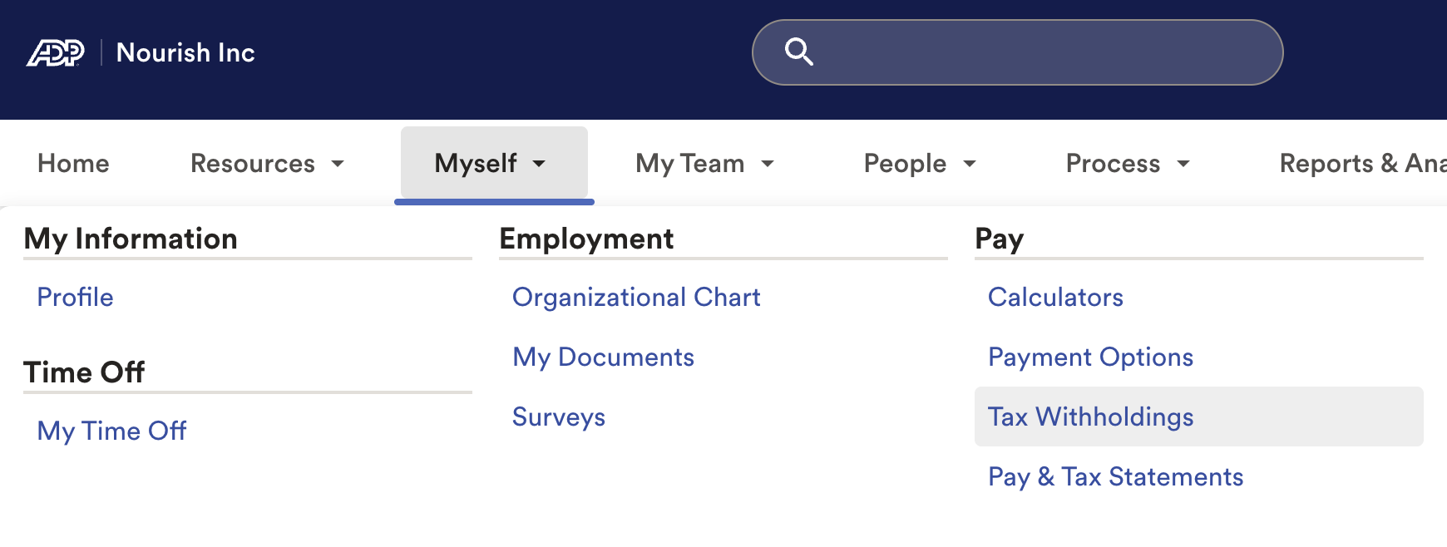Open the Profile link

(x=76, y=297)
